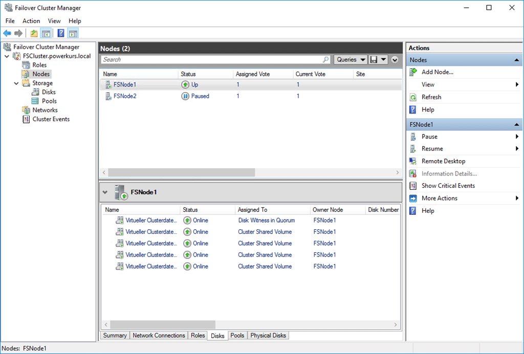Sort by Assigned Vote column header
Image resolution: width=524 pixels, height=354 pixels.
point(253,74)
